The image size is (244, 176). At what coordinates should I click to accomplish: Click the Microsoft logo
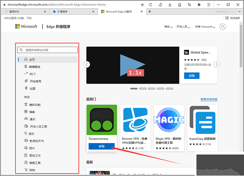point(26,27)
